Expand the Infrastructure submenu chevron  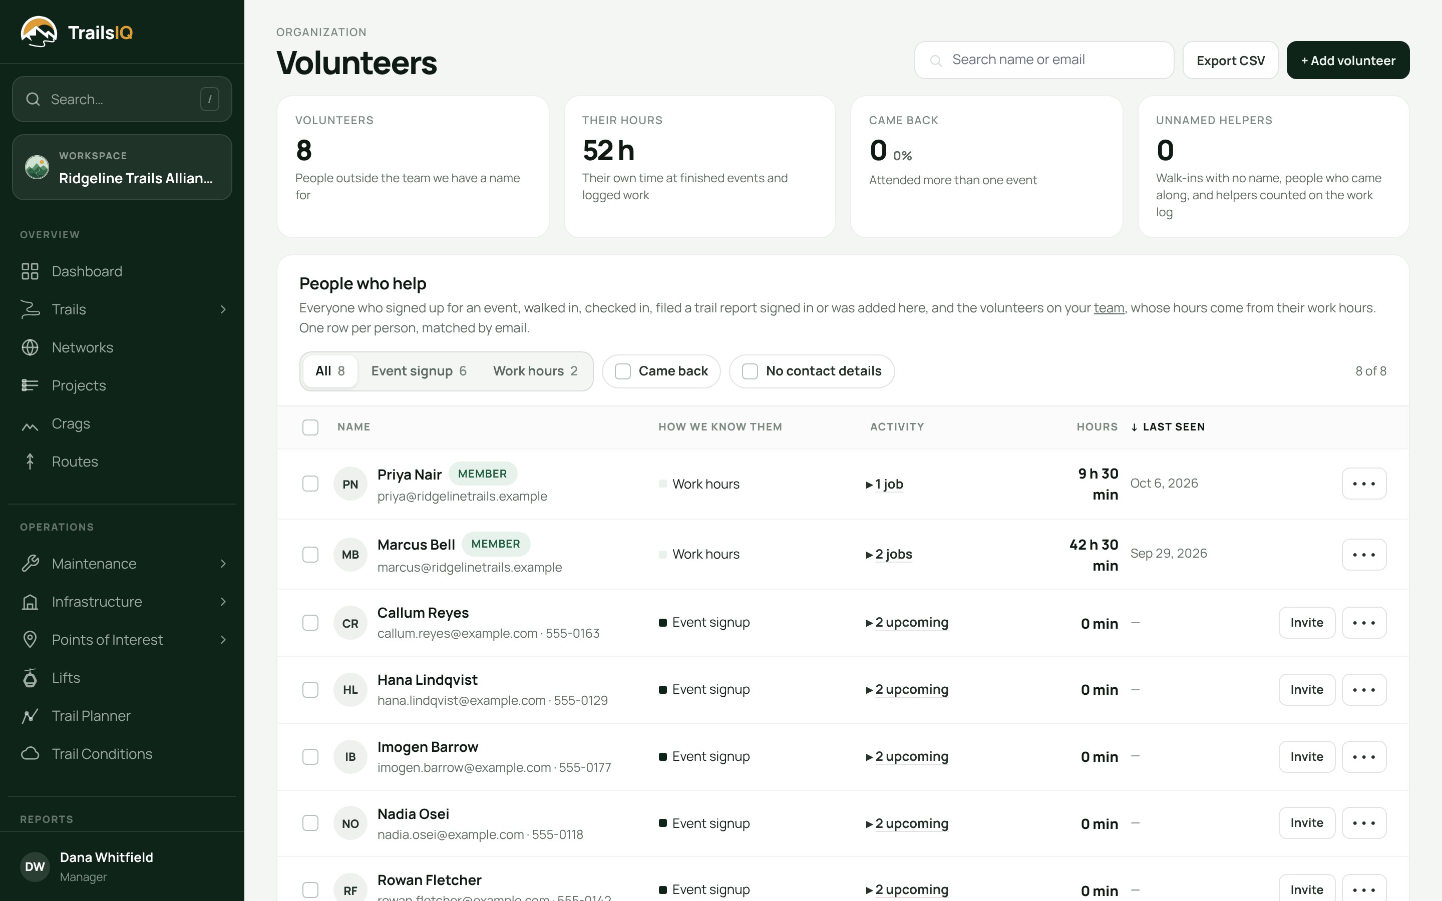pyautogui.click(x=223, y=602)
